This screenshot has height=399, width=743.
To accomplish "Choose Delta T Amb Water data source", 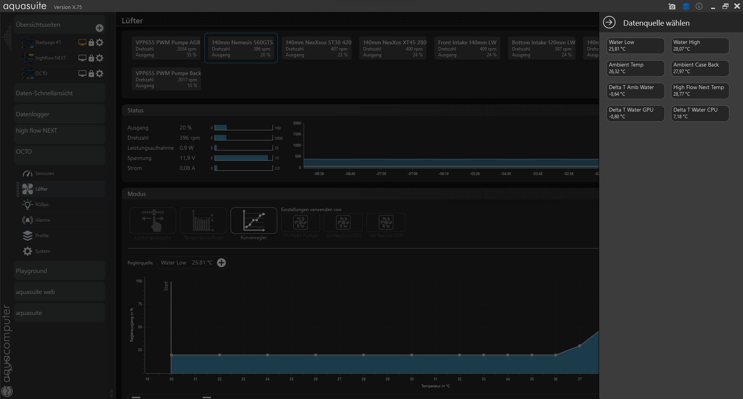I will [636, 91].
